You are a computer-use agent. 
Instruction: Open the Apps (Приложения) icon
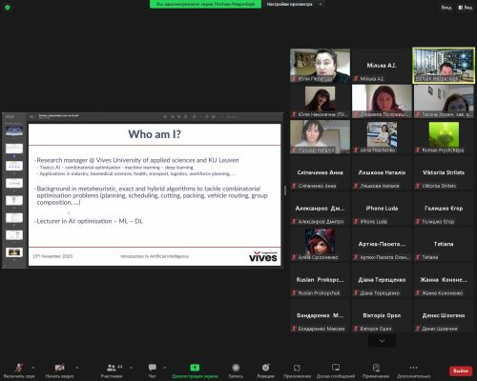pos(297,368)
